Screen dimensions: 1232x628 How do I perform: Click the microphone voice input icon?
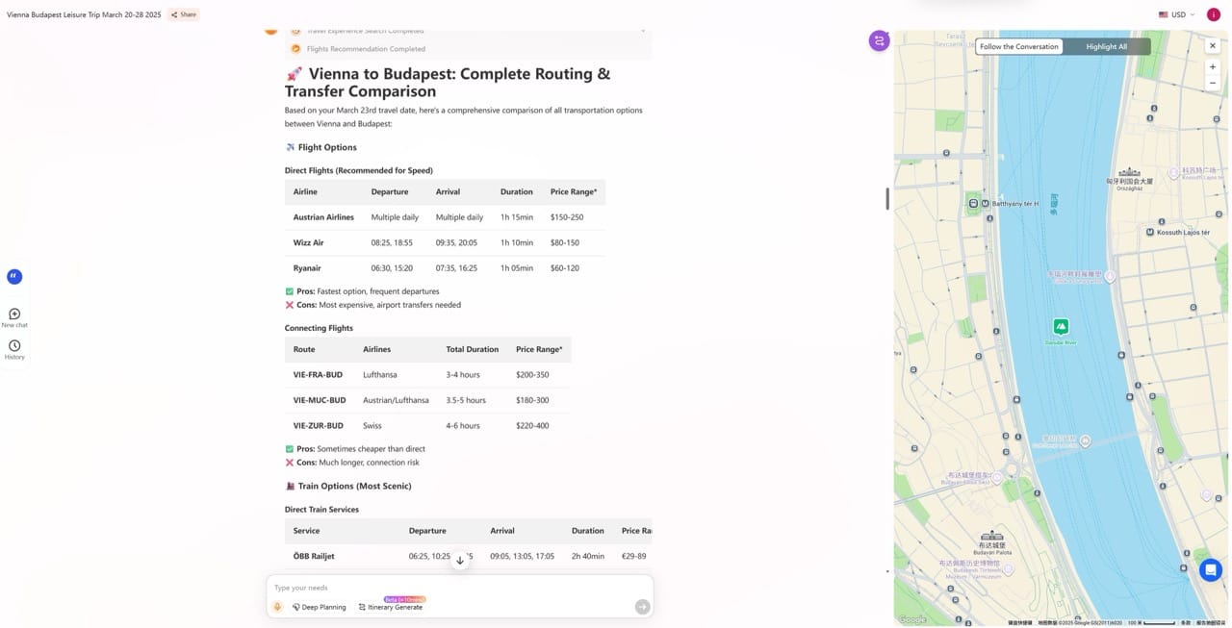tap(277, 607)
